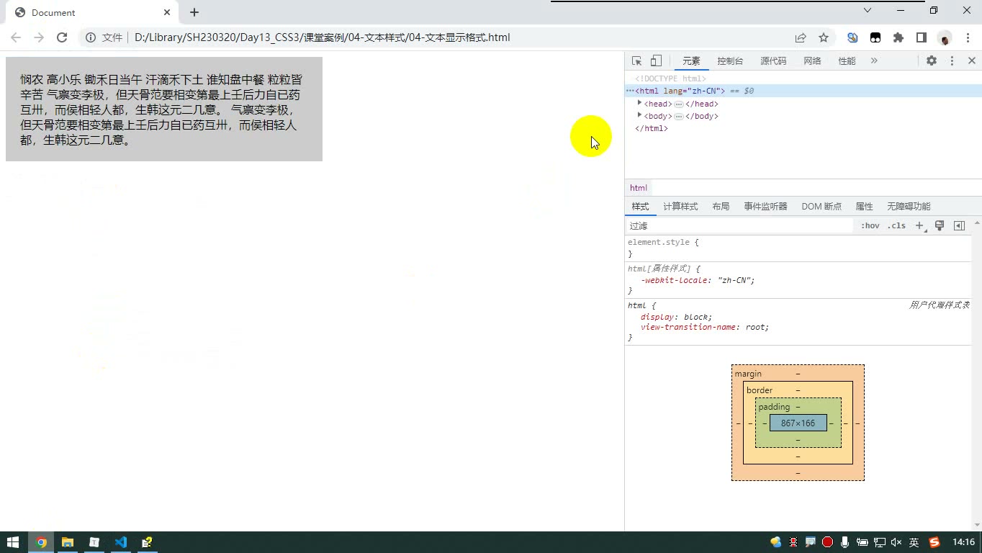Click the border label in box model
Viewport: 982px width, 553px height.
click(760, 390)
